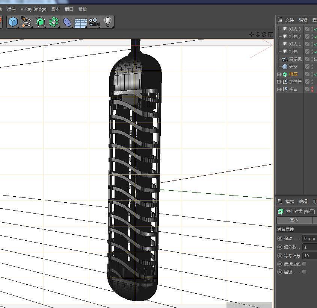Click the Light creation icon
This screenshot has width=317, height=308.
[x=108, y=22]
